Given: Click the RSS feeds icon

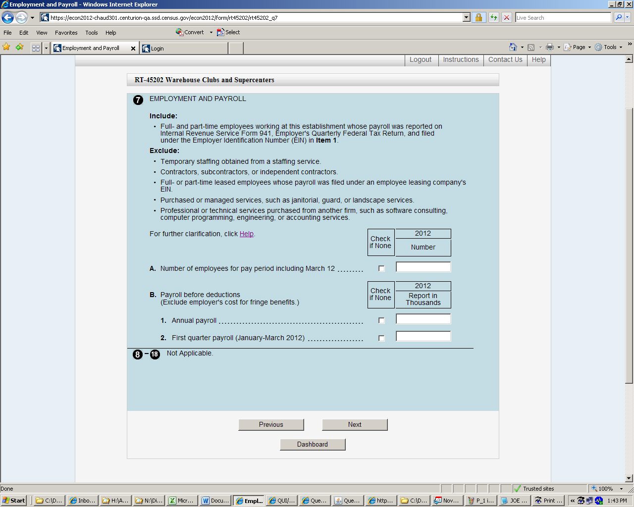Looking at the screenshot, I should tap(531, 47).
